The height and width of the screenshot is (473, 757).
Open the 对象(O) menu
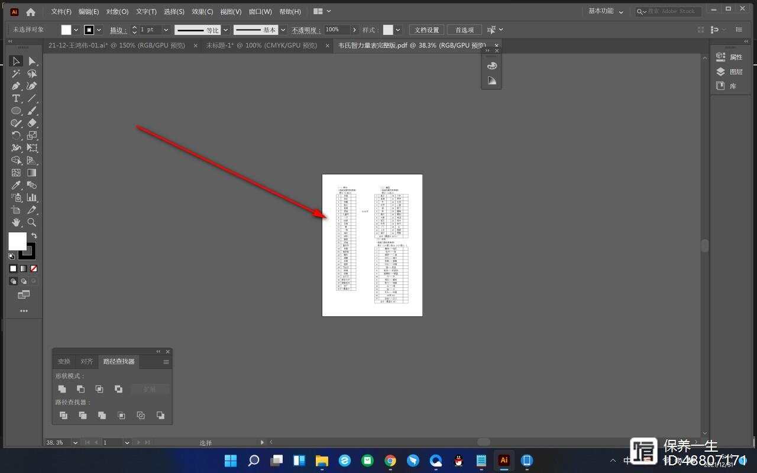pyautogui.click(x=117, y=11)
